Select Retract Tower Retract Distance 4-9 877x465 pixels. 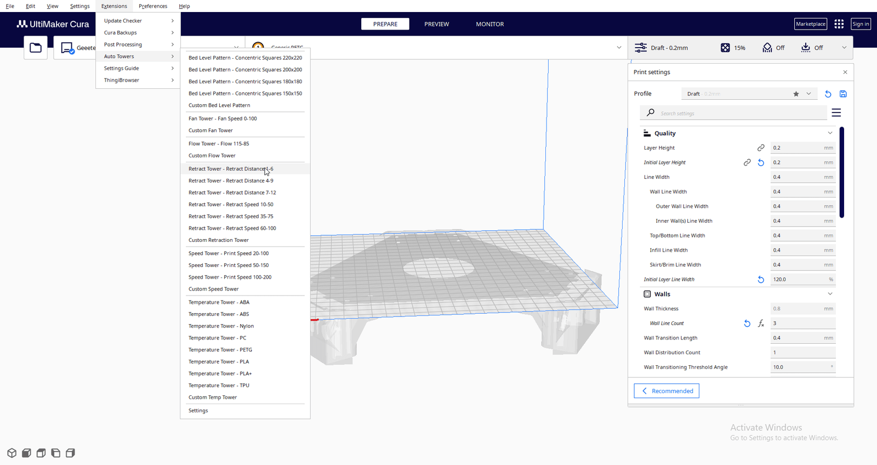[x=231, y=181]
